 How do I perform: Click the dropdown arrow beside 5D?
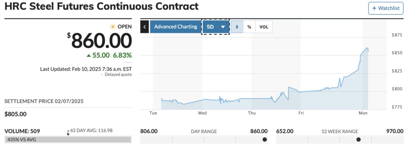point(223,27)
